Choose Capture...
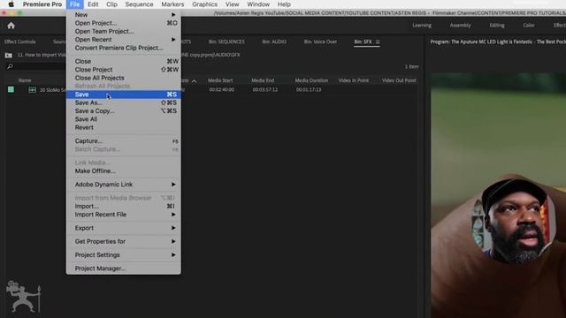Viewport: 566px width, 318px height. click(x=124, y=141)
